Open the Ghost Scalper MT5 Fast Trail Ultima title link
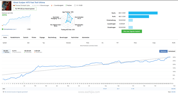This screenshot has width=178, height=94. 29,2
